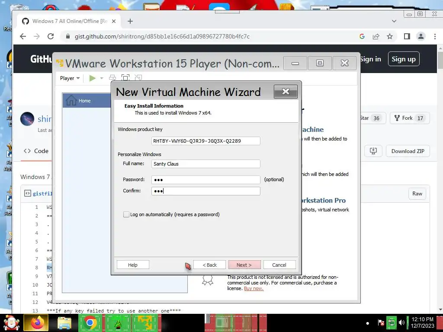Screen dimensions: 443x332
Task: Click the forward arrow in Chrome
Action: click(x=37, y=36)
